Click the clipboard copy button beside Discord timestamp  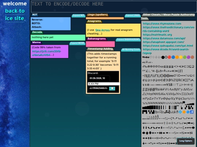point(112,89)
